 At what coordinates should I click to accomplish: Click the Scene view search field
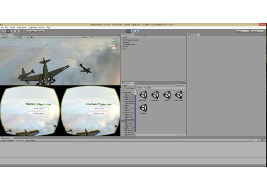tap(105, 37)
